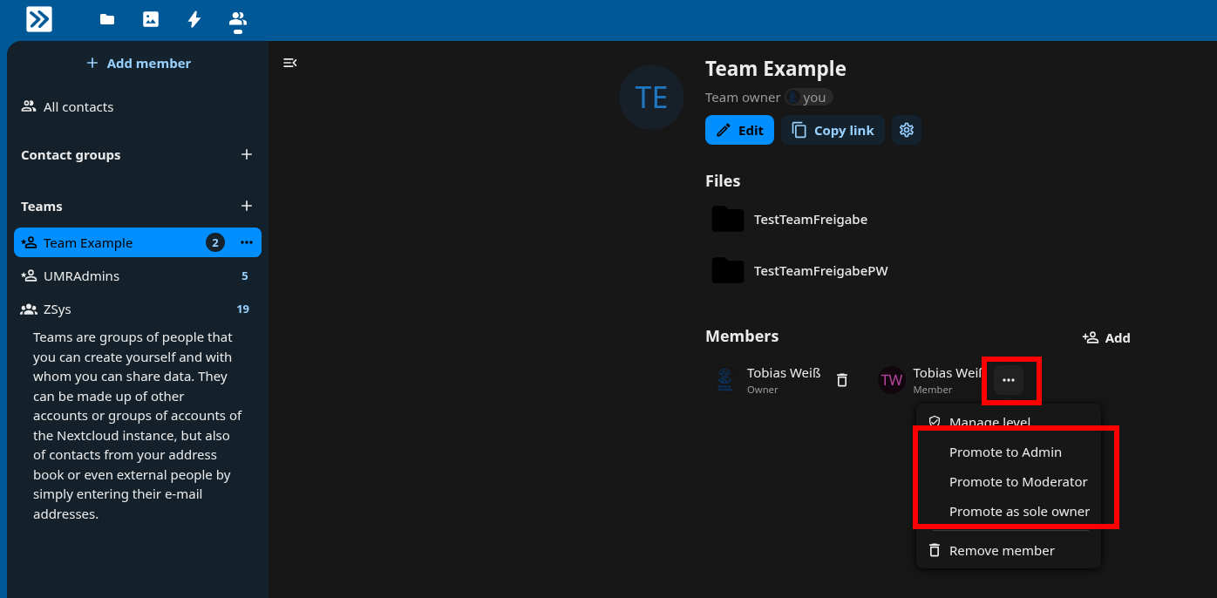The height and width of the screenshot is (598, 1217).
Task: Open team settings gear icon
Action: pos(907,130)
